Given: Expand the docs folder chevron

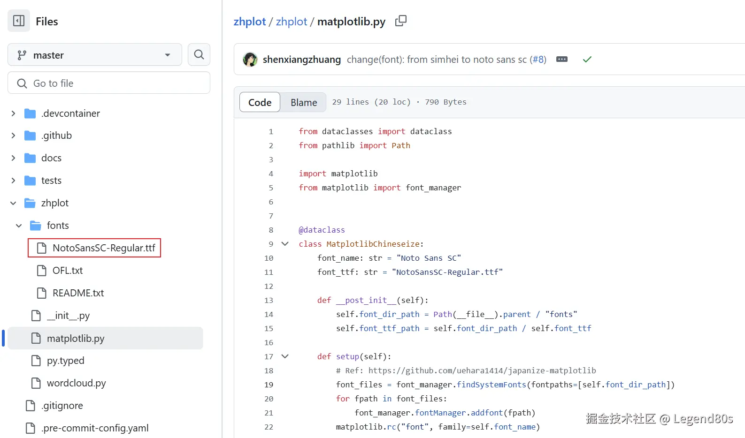Looking at the screenshot, I should (13, 158).
